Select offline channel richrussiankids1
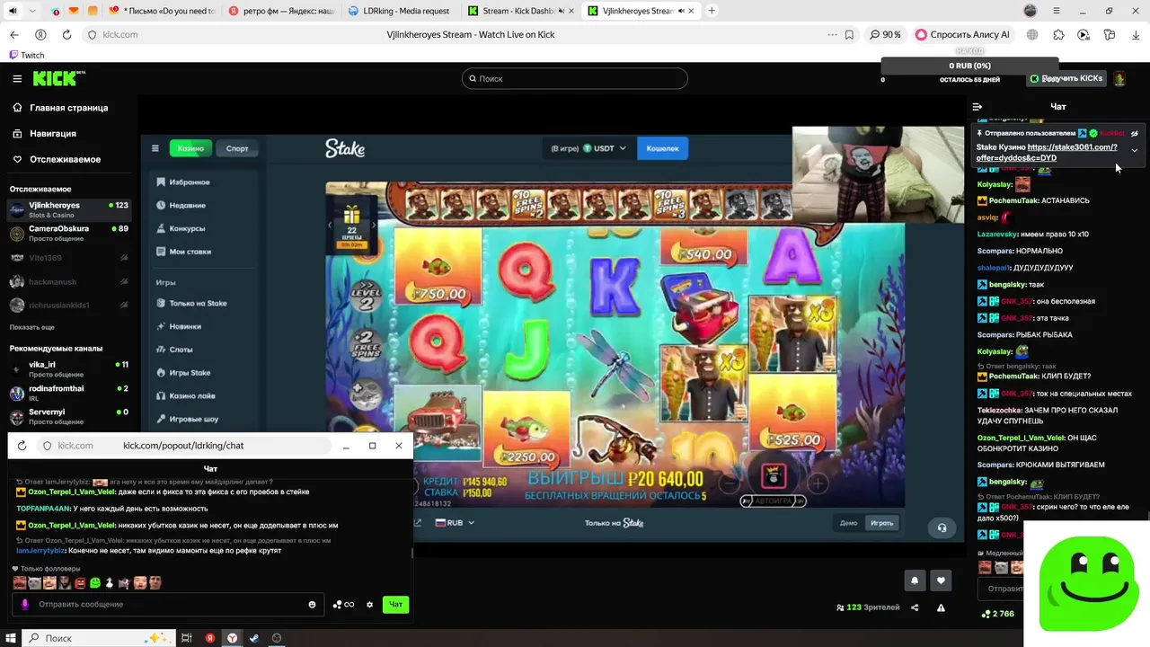1150x647 pixels. pyautogui.click(x=68, y=306)
